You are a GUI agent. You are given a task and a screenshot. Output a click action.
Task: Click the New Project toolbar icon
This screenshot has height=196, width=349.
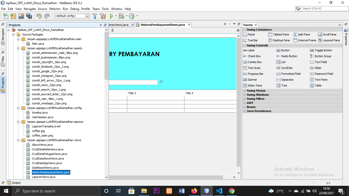13,16
